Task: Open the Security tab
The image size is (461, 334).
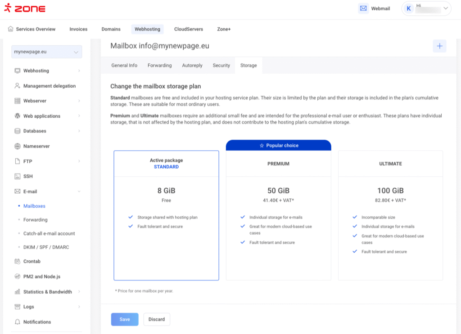Action: [221, 66]
